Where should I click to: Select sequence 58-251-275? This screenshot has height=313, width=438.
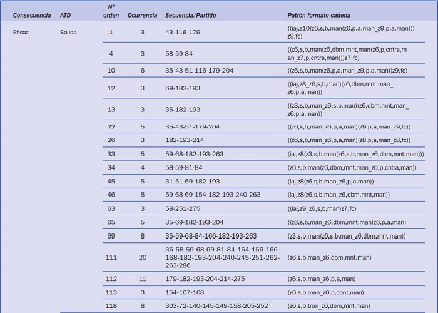[x=183, y=208]
